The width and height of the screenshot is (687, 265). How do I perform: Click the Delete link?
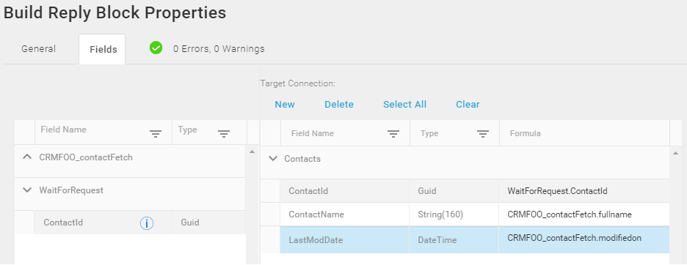pos(339,105)
